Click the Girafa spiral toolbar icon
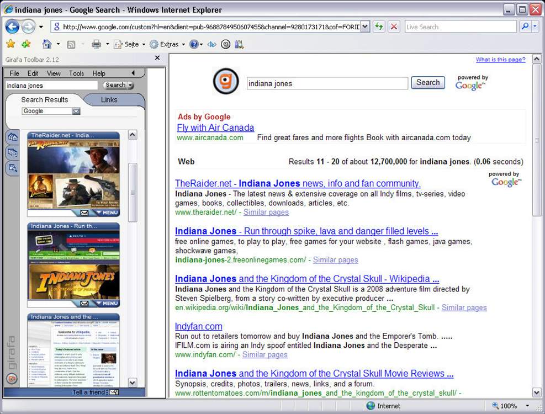The width and height of the screenshot is (545, 414). [x=226, y=44]
